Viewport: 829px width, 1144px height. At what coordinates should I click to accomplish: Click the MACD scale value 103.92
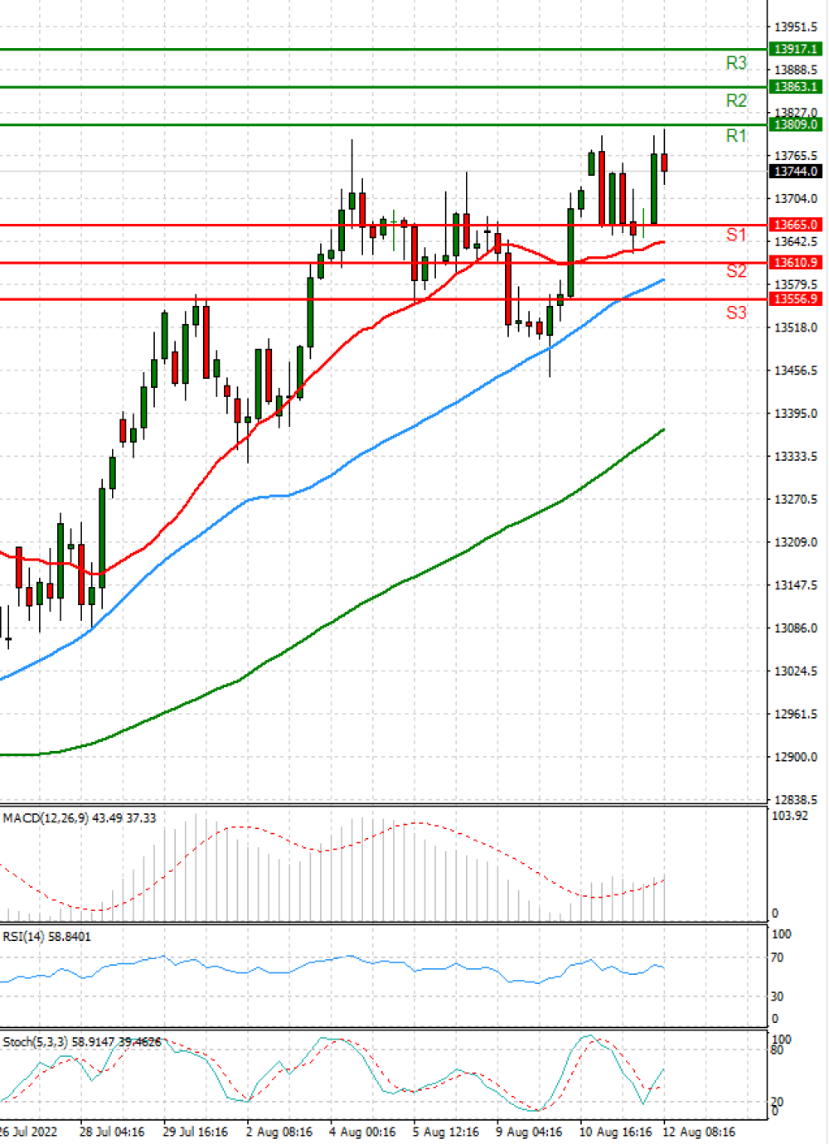789,816
